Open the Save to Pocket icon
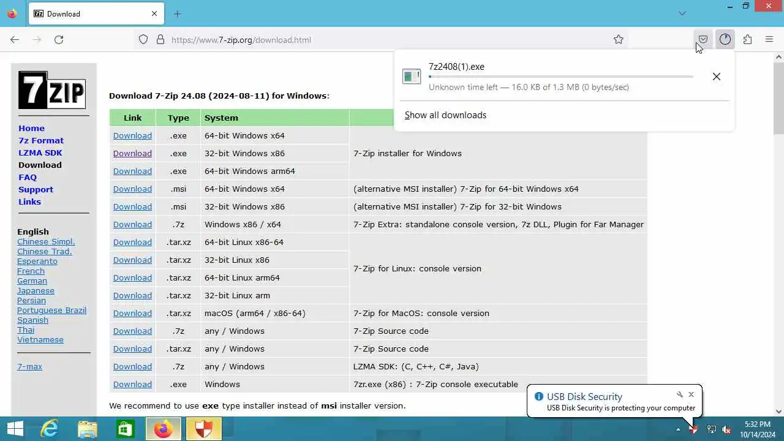Screen dimensions: 784x441 tap(703, 40)
